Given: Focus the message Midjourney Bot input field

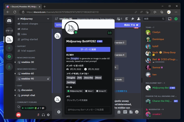Looking at the screenshot, I should (88, 110).
